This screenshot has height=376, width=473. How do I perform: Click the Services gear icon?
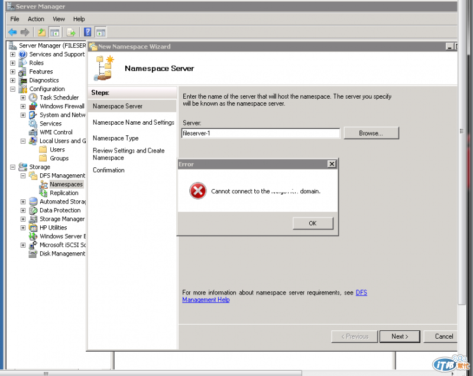tap(33, 124)
